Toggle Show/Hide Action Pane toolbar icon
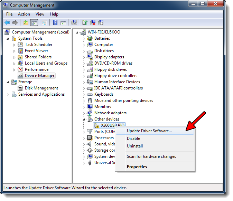 tap(63, 23)
